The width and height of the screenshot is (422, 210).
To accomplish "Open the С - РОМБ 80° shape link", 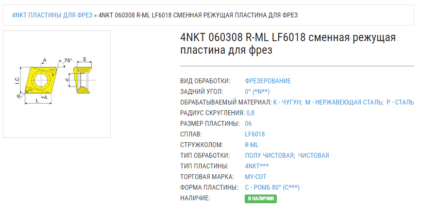I will (272, 187).
